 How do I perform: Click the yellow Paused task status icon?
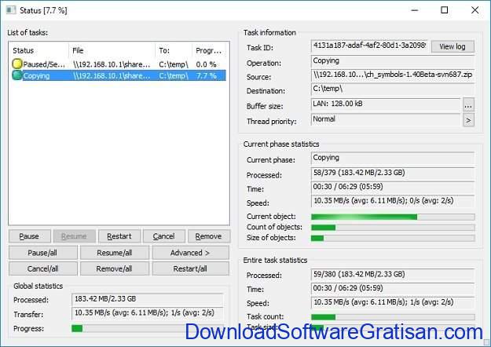coord(17,64)
